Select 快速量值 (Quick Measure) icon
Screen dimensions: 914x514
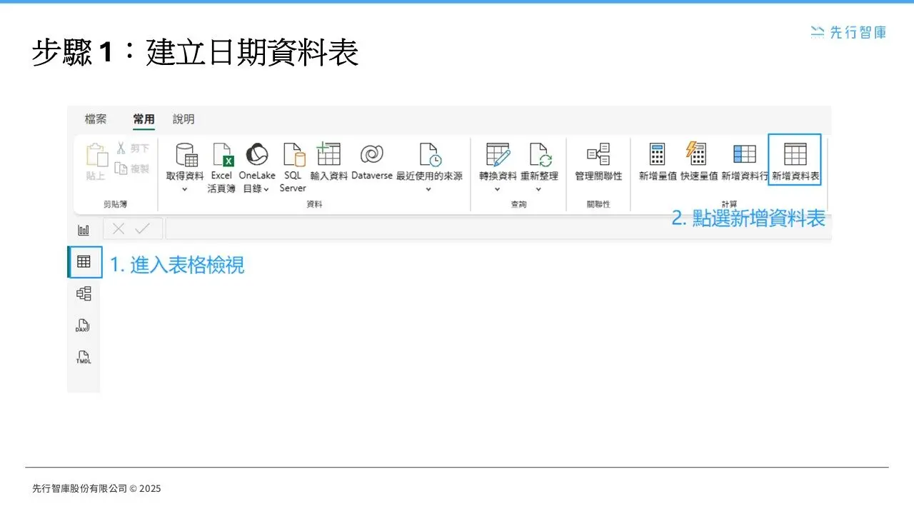click(696, 154)
